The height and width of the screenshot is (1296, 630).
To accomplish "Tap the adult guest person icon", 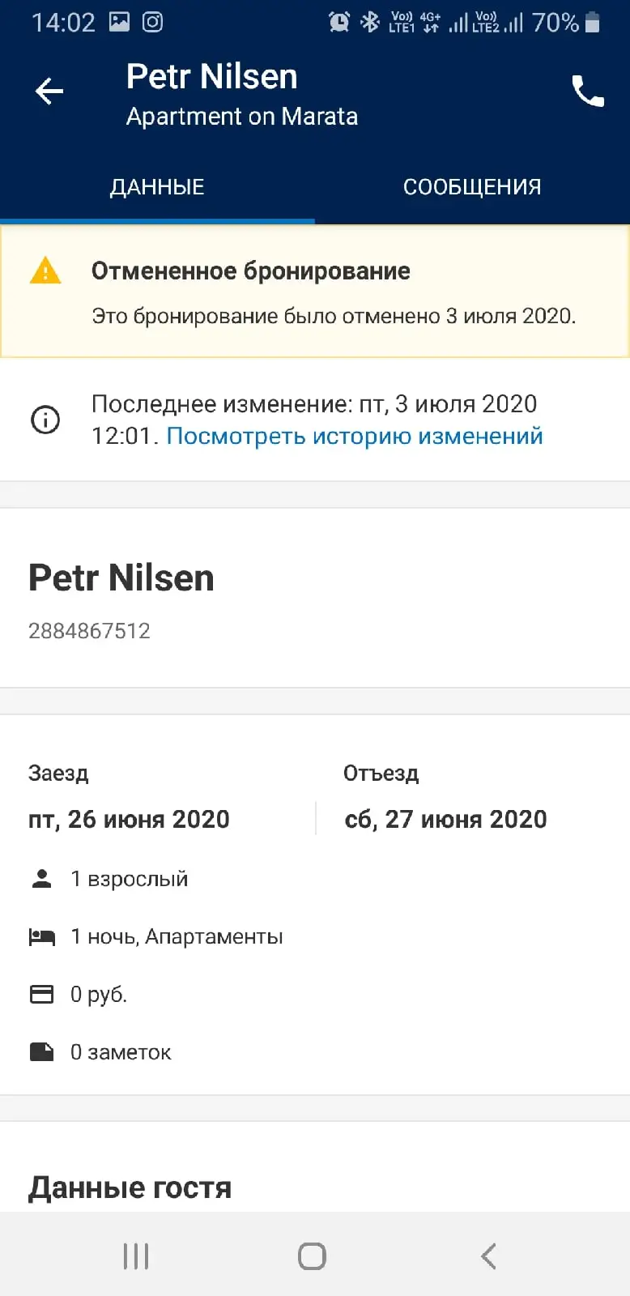I will point(41,879).
